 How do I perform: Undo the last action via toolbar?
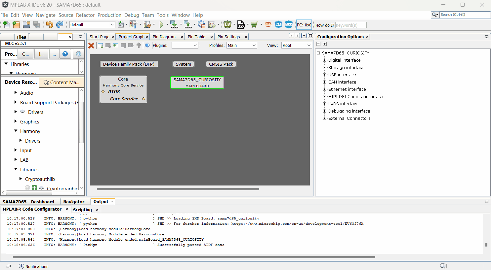point(50,24)
